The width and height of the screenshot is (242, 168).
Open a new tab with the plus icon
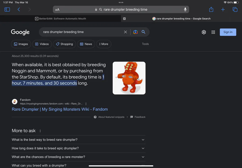click(x=223, y=10)
